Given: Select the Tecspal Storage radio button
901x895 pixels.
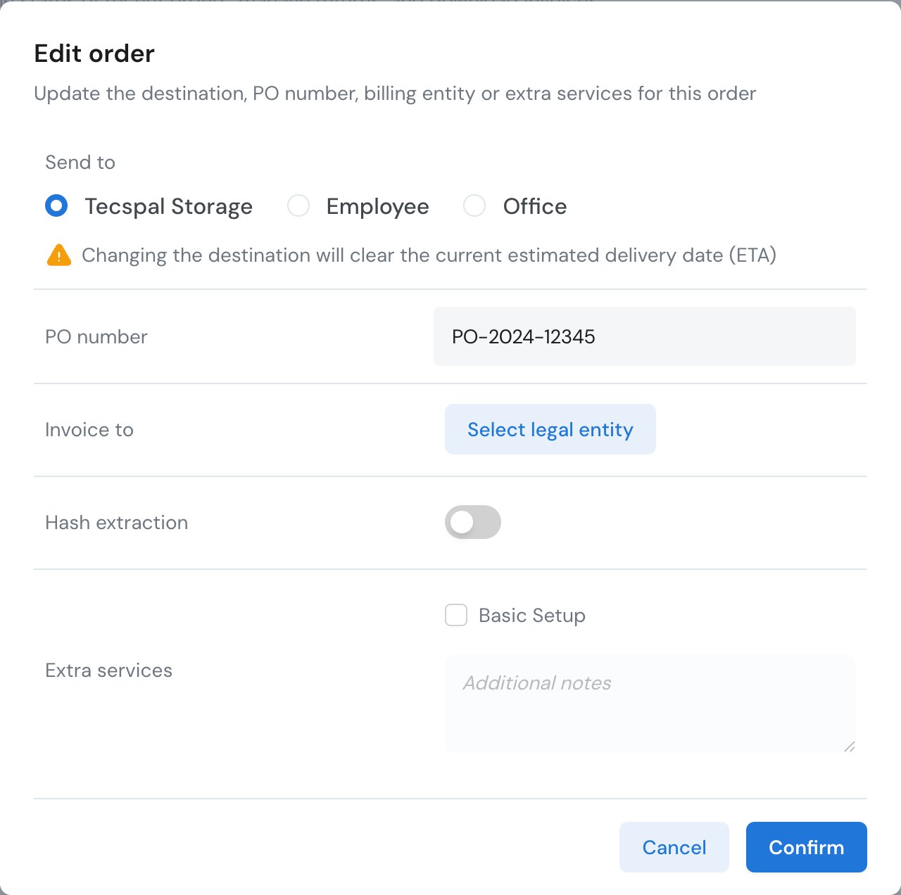Looking at the screenshot, I should point(56,206).
